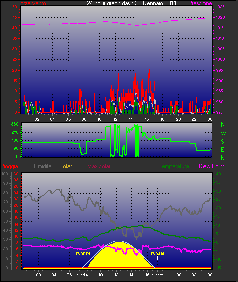Click the 'sunrise' tick label on the bottom axis
This screenshot has width=238, height=282.
tap(83, 275)
